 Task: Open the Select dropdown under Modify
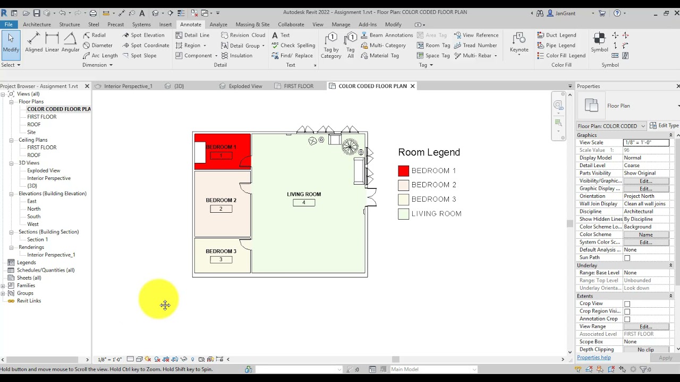point(11,65)
